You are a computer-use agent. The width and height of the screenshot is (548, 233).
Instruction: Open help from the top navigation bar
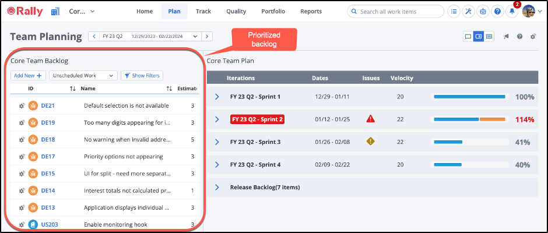click(498, 12)
